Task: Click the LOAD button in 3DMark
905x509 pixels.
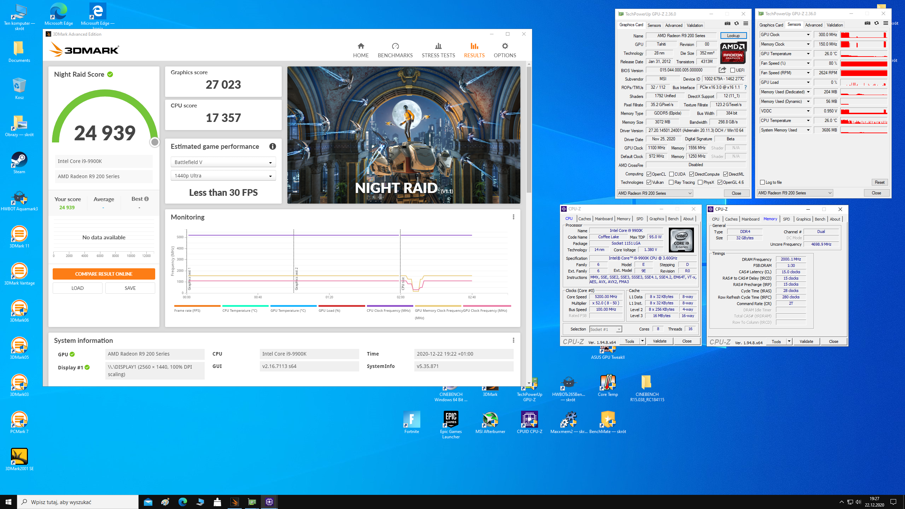Action: pyautogui.click(x=77, y=288)
